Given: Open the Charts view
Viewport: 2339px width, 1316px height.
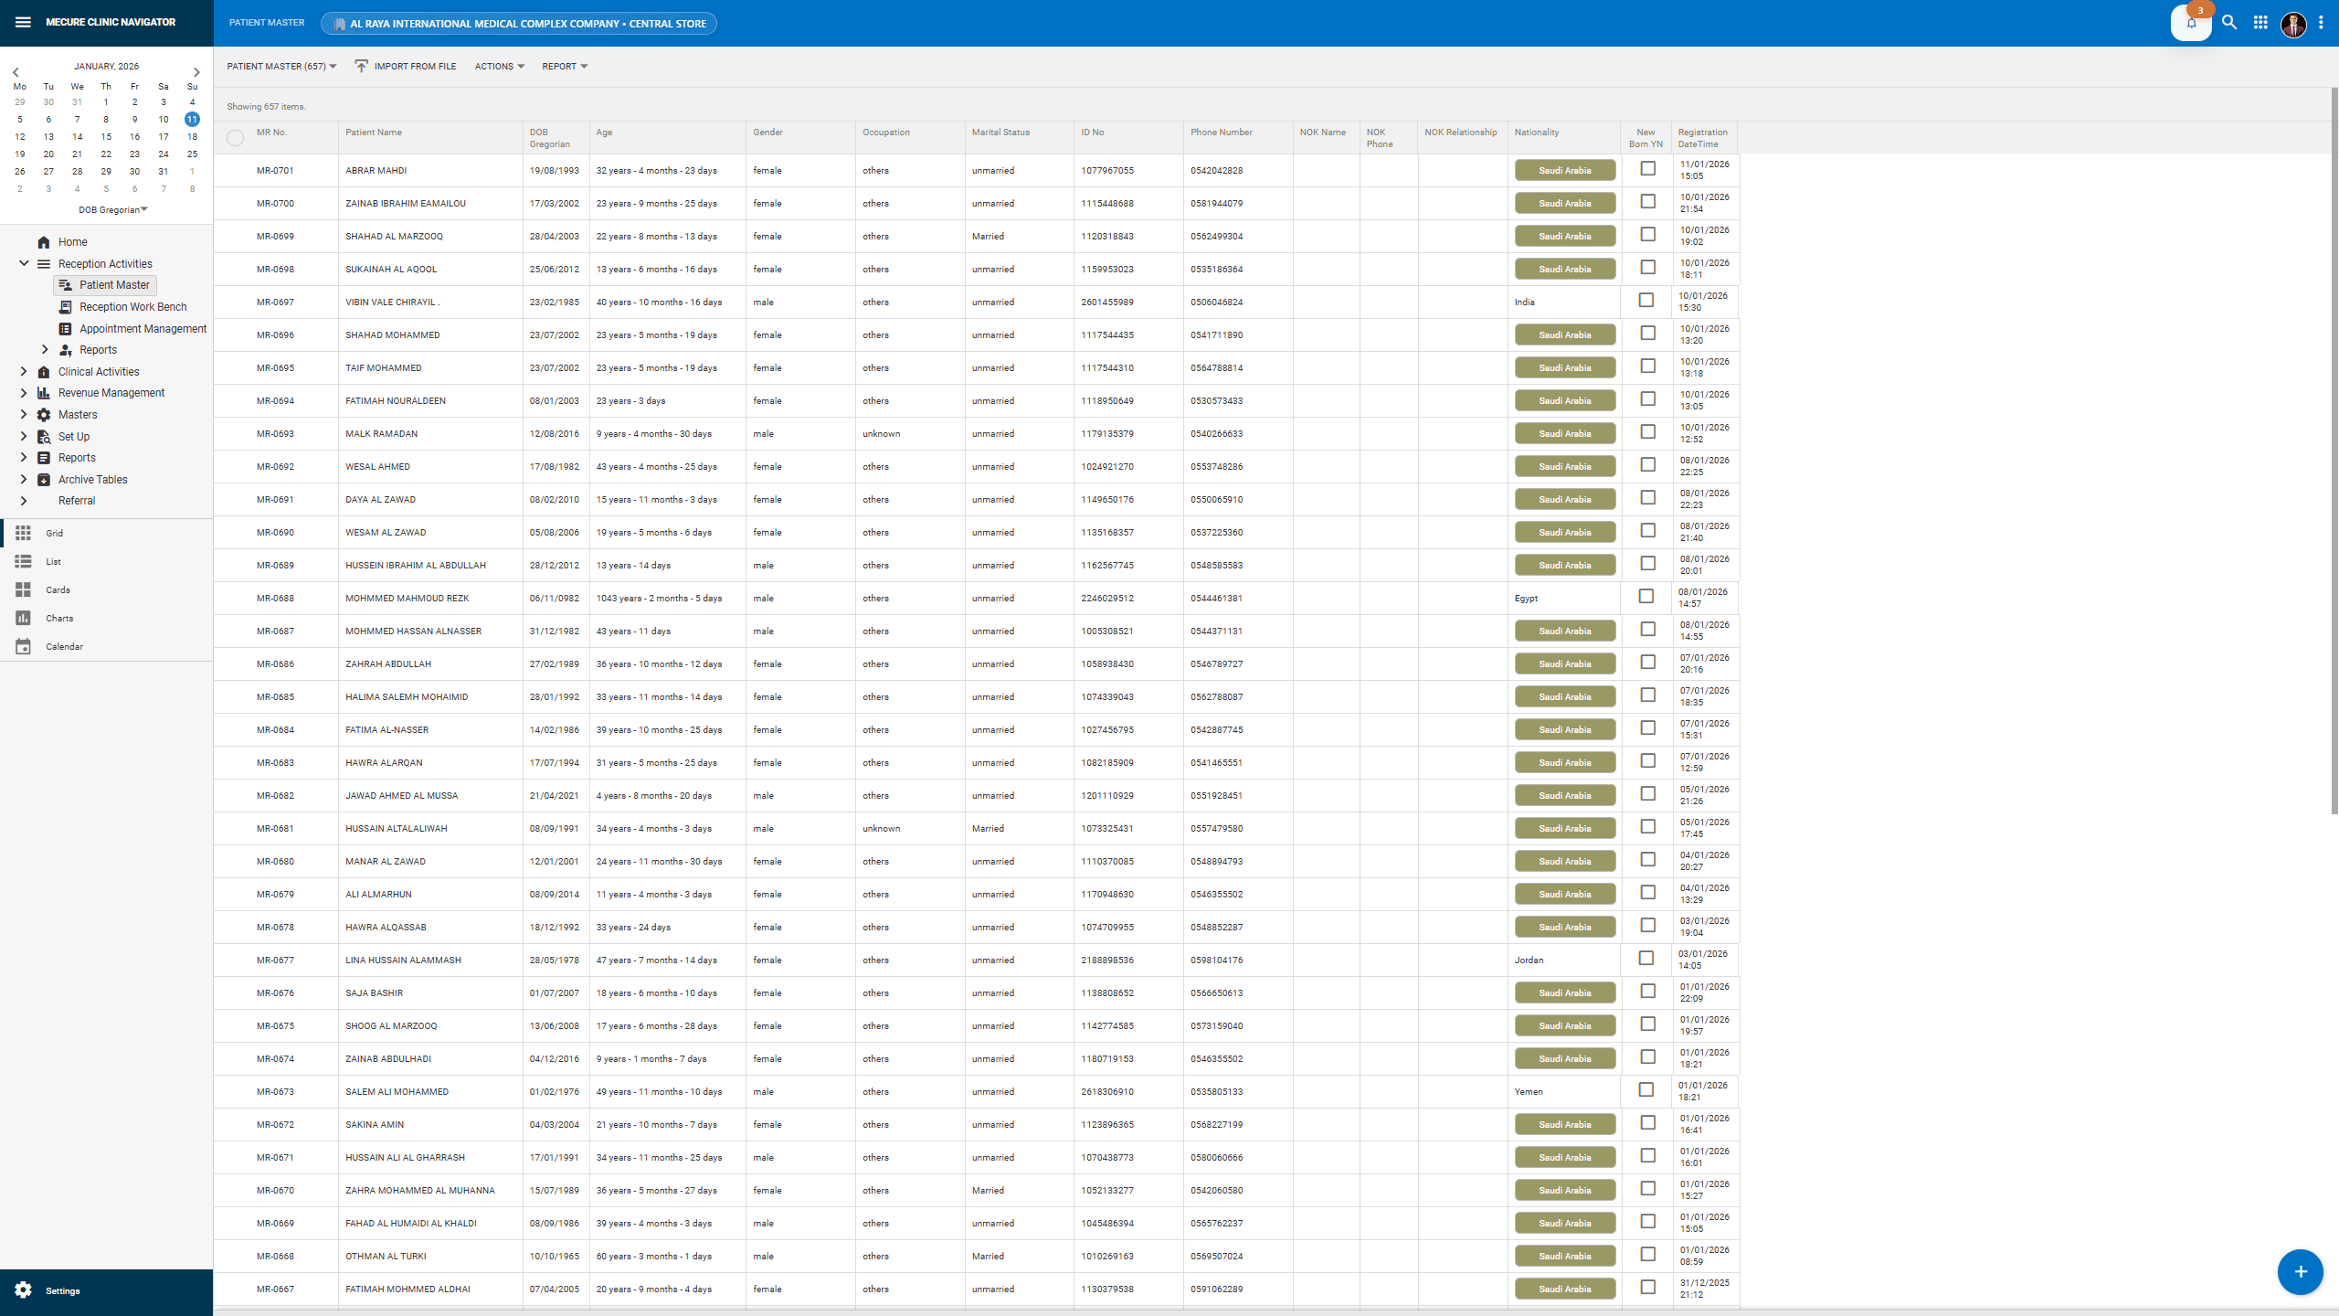Looking at the screenshot, I should click(58, 618).
